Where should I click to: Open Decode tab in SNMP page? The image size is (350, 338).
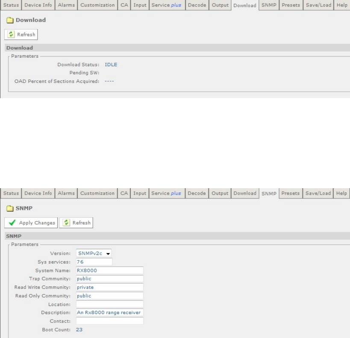(x=197, y=193)
